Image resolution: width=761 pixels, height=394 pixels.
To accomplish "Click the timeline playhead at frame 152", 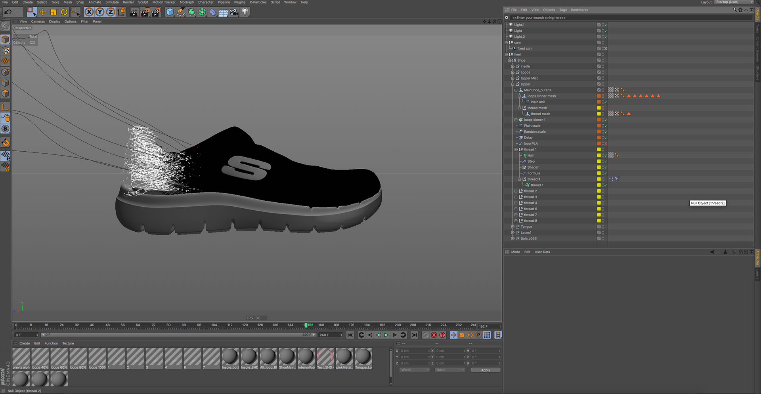I will 306,325.
